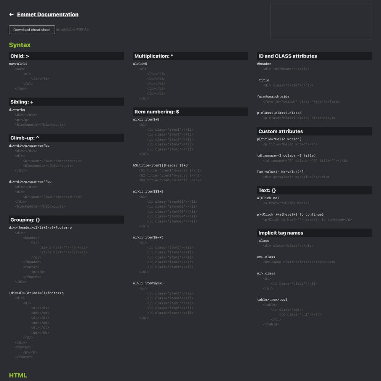Image resolution: width=381 pixels, height=381 pixels.
Task: Click the output line <a href="">Click me</a>
Action: click(x=286, y=203)
